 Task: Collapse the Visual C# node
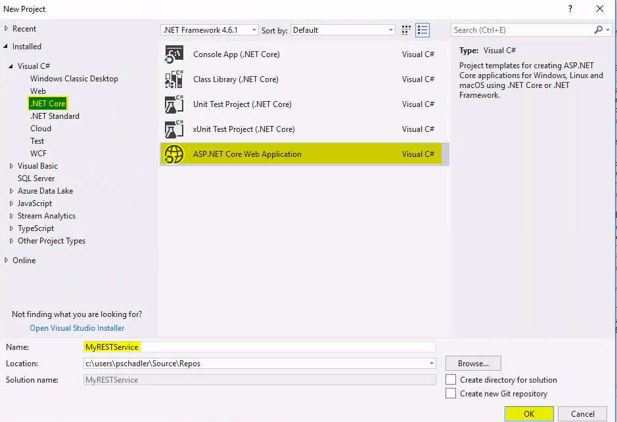pos(11,66)
